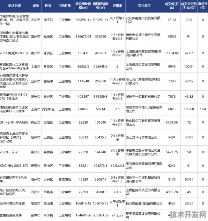
Task: Select the price cell 7076
Action: (172, 97)
